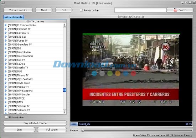Focus the YouTube search input field
196x138 pixels.
pyautogui.click(x=140, y=10)
